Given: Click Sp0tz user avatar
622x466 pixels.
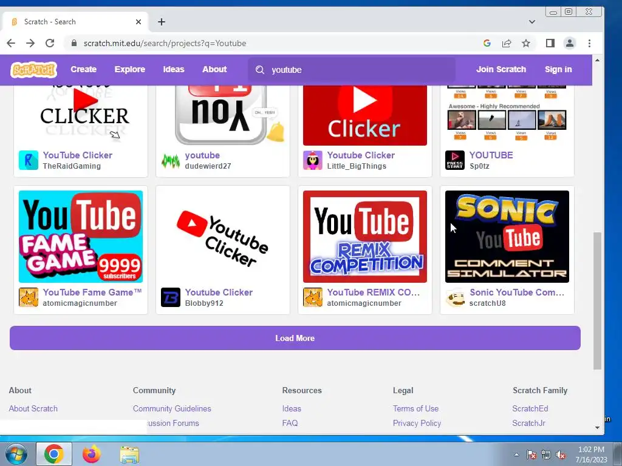Looking at the screenshot, I should tap(455, 160).
